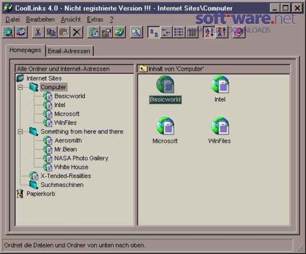Viewport: 306px width, 254px height.
Task: Switch to the Homepages tab
Action: 25,50
